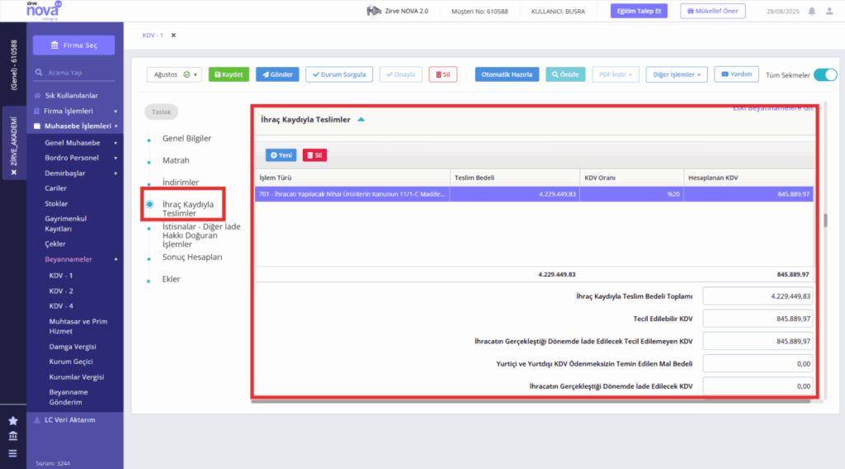845x469 pixels.
Task: Close the ZIRVE_AKADEMI side panel
Action: tap(14, 173)
